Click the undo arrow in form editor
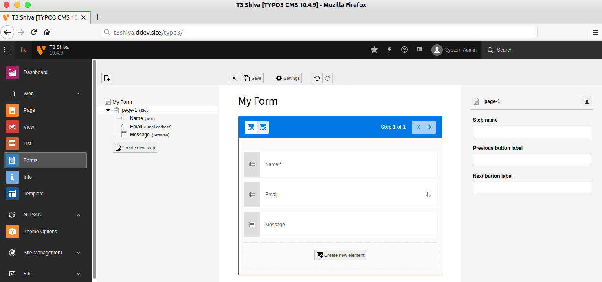This screenshot has height=282, width=602. pyautogui.click(x=317, y=78)
